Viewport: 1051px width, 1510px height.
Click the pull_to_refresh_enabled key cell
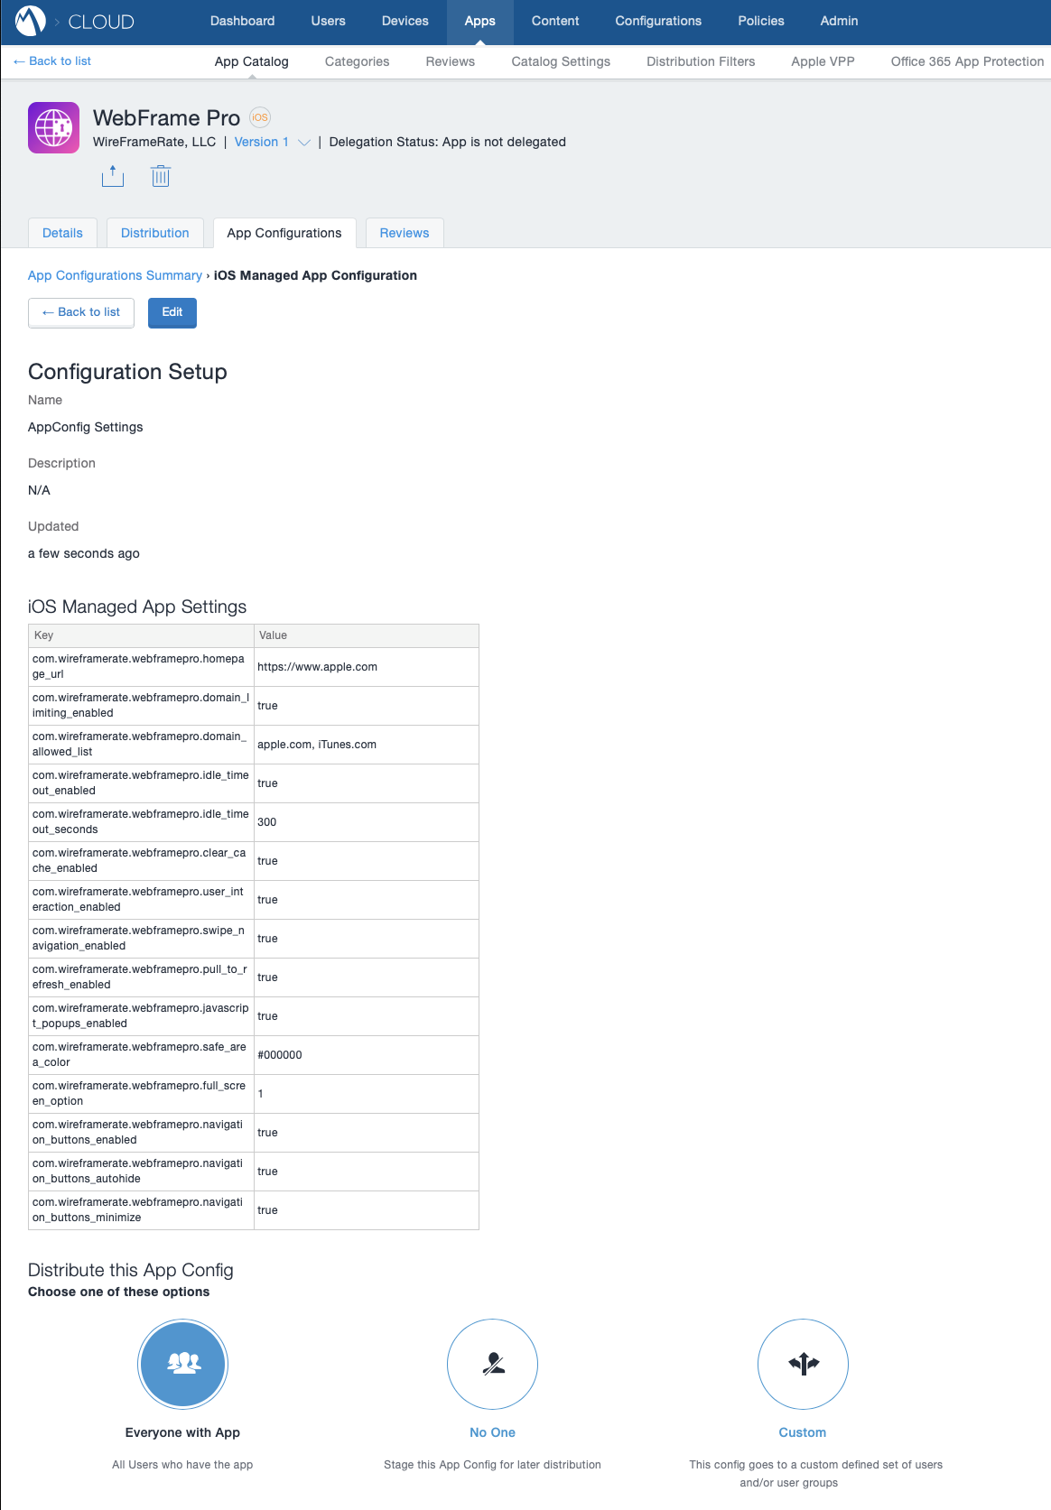click(x=141, y=977)
